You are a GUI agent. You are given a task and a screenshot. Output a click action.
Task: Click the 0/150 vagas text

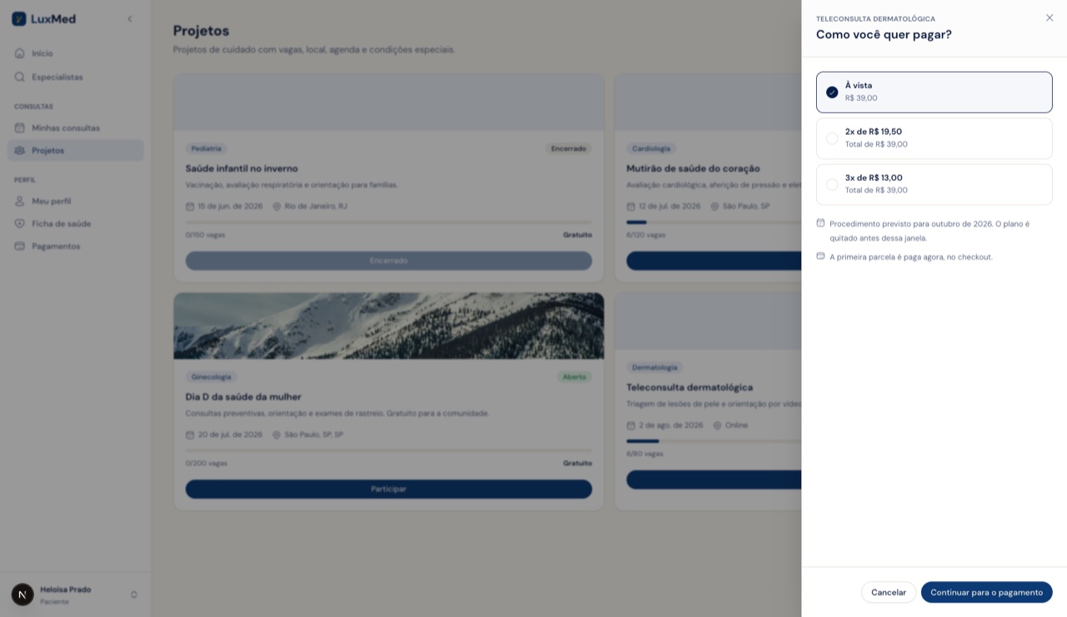coord(205,235)
